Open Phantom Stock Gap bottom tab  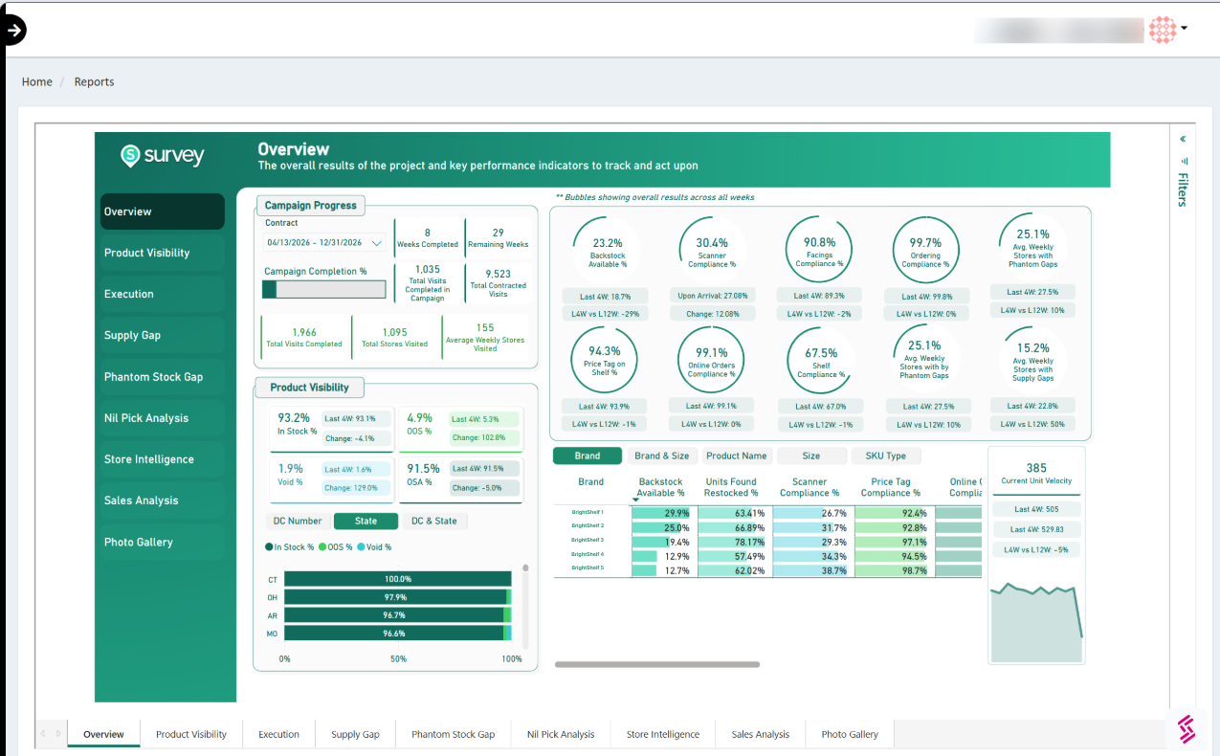[x=454, y=734]
